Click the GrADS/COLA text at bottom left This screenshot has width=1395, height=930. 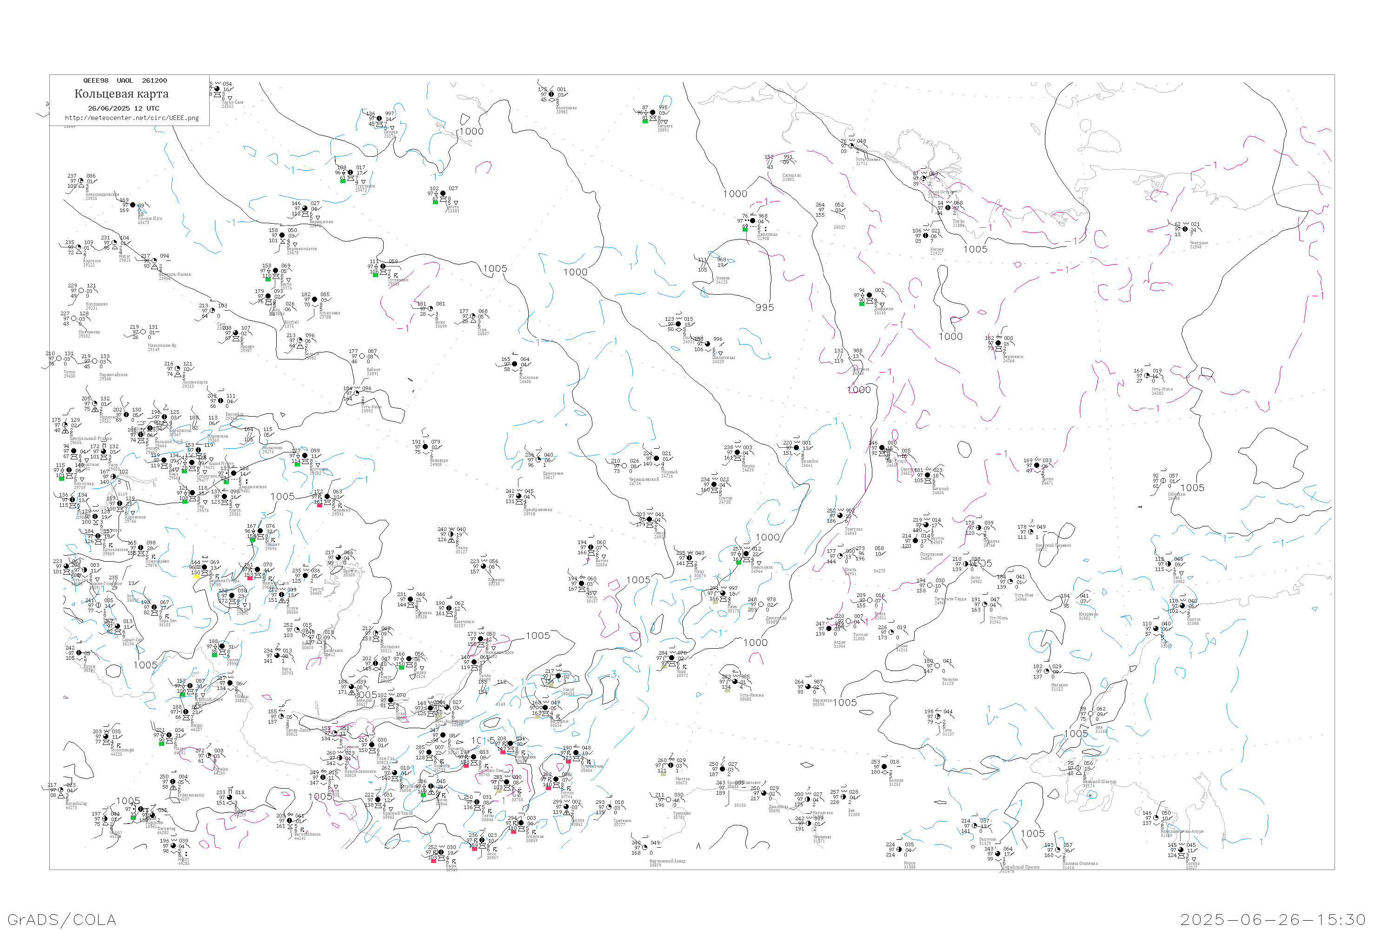point(62,919)
